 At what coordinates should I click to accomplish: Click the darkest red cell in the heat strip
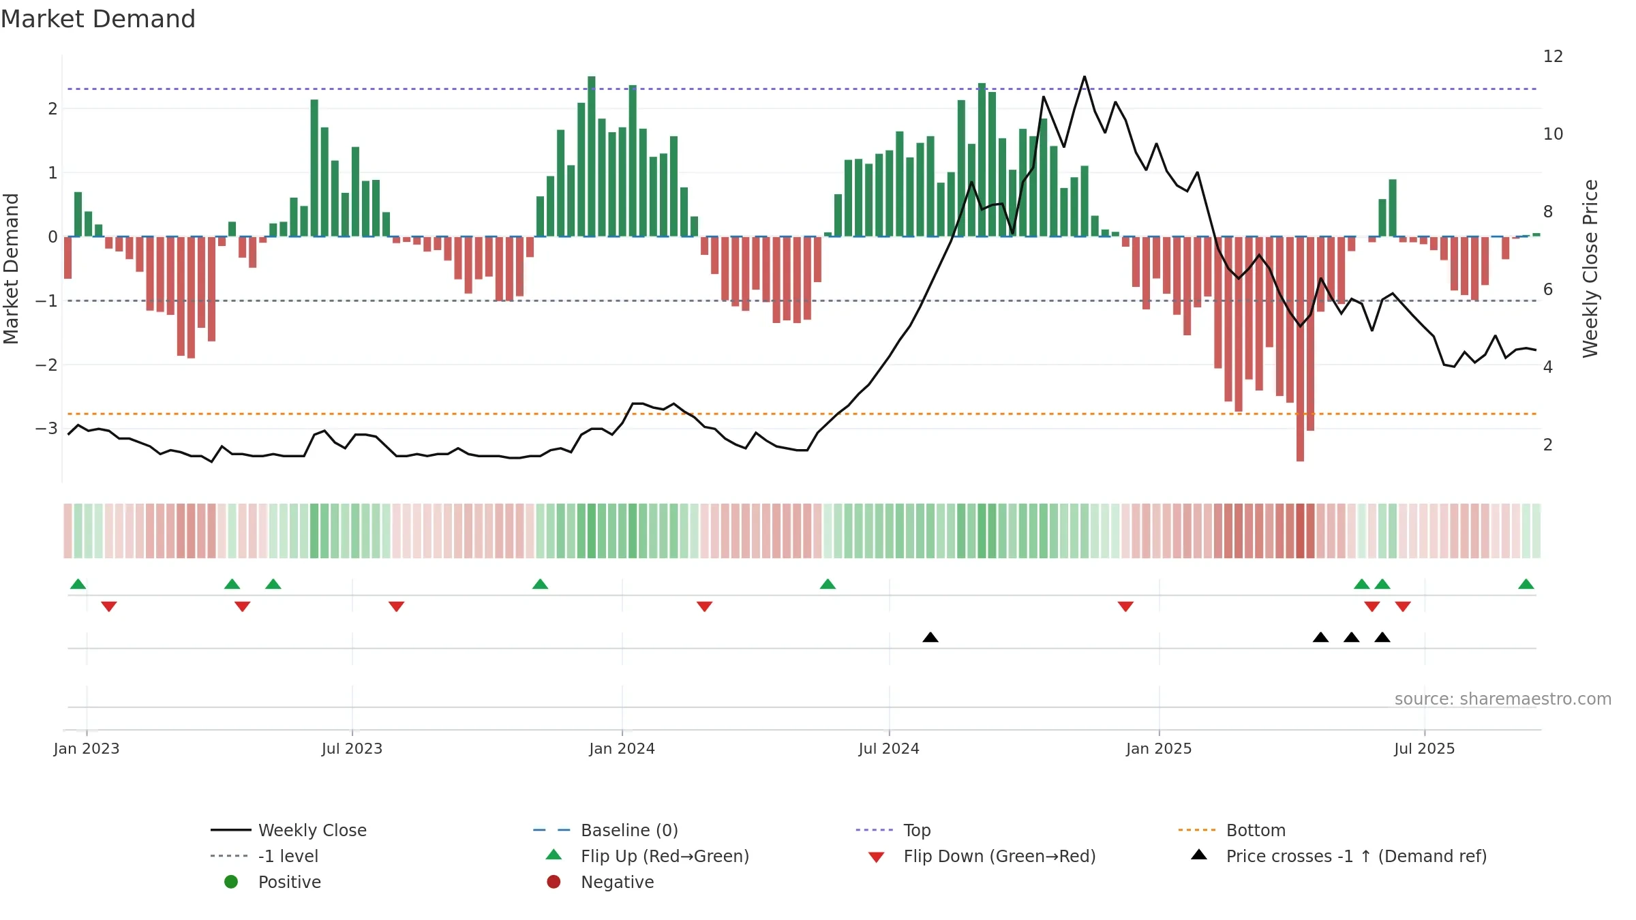pyautogui.click(x=1300, y=531)
